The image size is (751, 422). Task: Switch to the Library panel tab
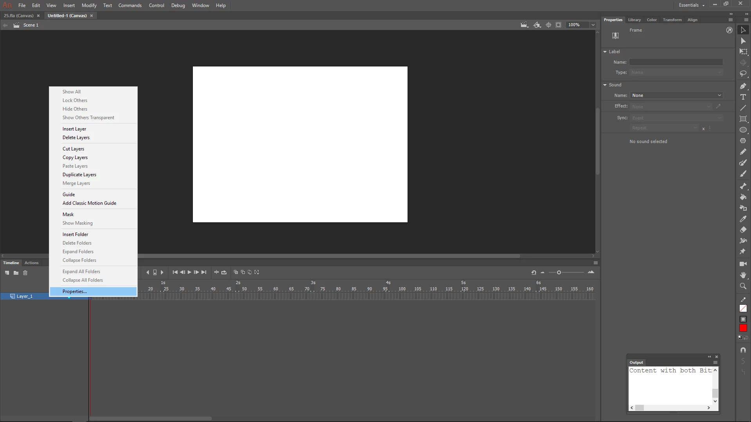[x=634, y=20]
